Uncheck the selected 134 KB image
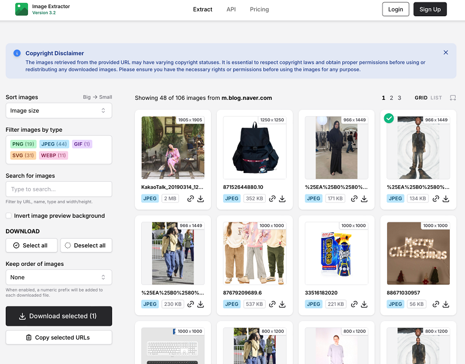 389,118
